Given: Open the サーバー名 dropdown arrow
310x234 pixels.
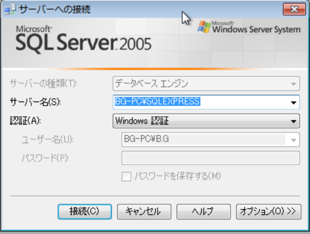Looking at the screenshot, I should [293, 103].
